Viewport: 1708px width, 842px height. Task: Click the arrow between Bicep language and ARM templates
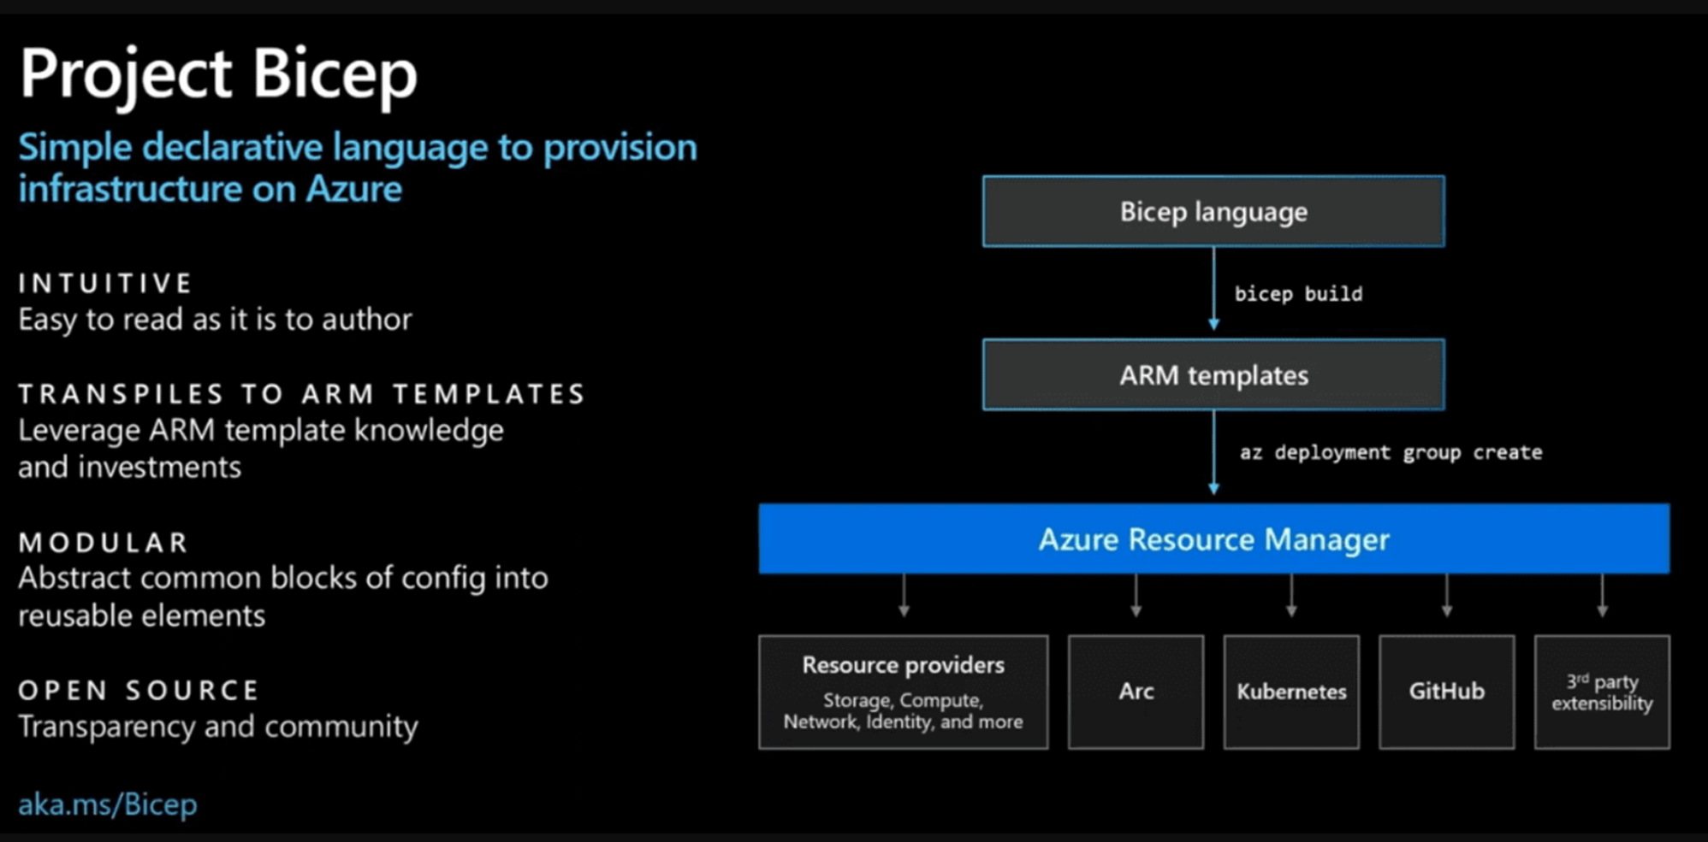[1213, 289]
